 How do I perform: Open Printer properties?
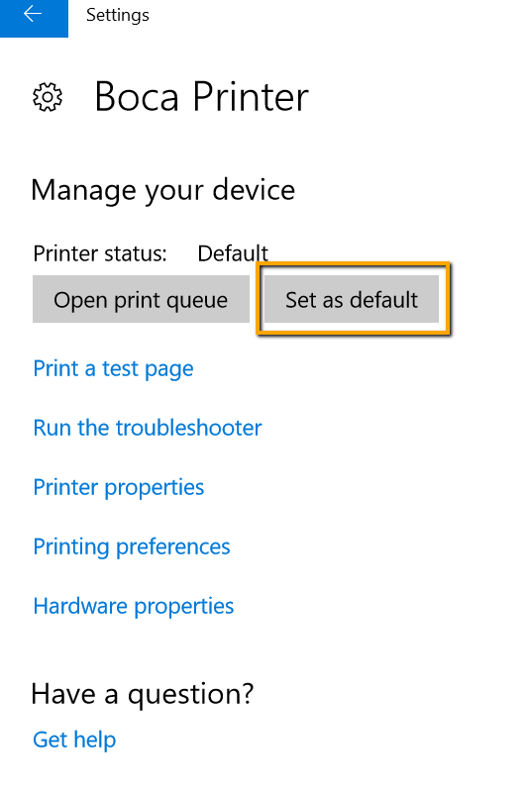119,488
